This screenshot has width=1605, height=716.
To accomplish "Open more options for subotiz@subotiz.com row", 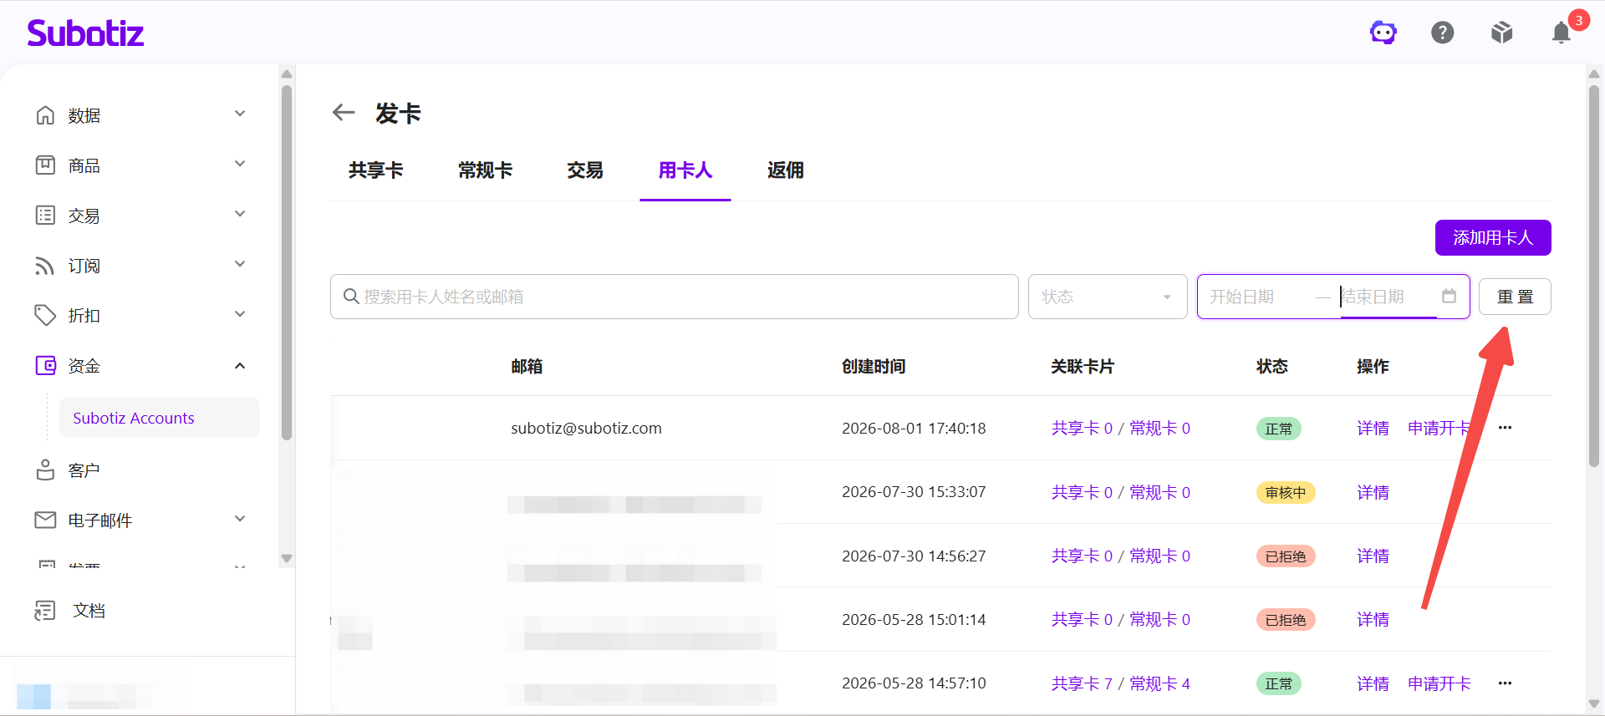I will (x=1506, y=428).
